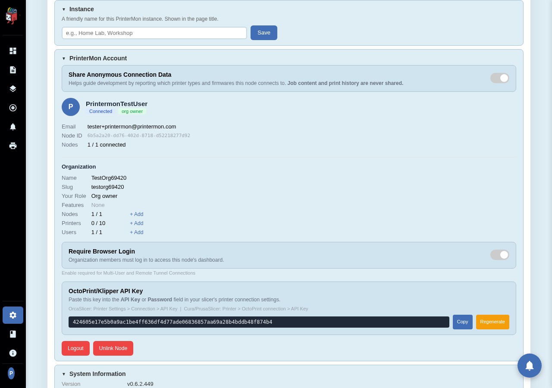Open the printer icon in sidebar
Viewport: 552px width, 388px height.
click(13, 146)
